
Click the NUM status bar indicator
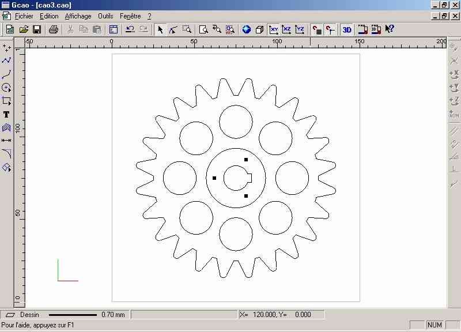[x=434, y=325]
